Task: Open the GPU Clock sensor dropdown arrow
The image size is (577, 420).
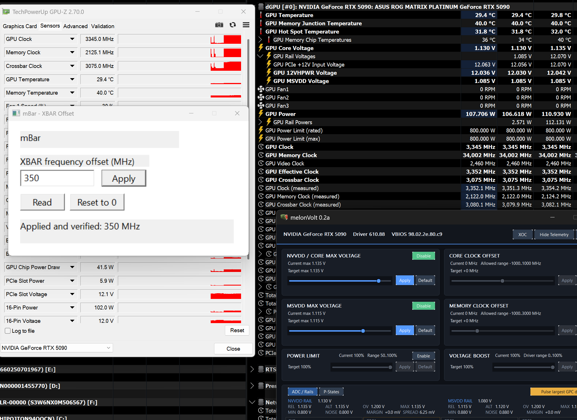Action: point(72,39)
